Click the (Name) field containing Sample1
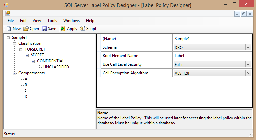The image size is (256, 140). click(212, 39)
